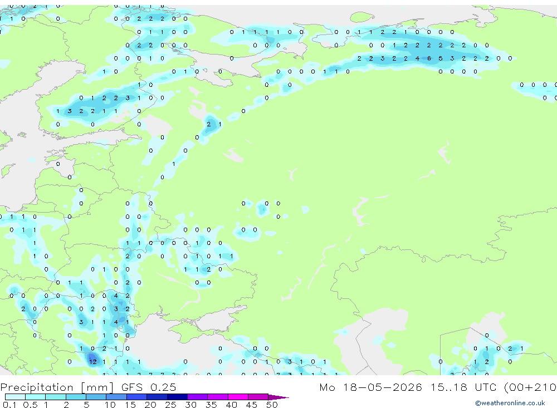The image size is (557, 408).
Task: Click the '25' label on the legend scale
Action: 170,405
